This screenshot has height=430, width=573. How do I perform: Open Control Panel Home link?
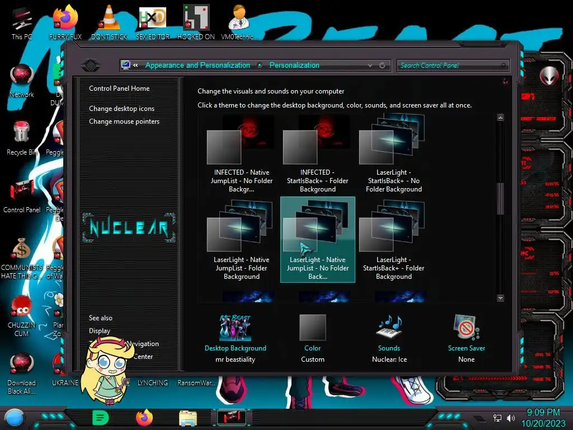(119, 88)
